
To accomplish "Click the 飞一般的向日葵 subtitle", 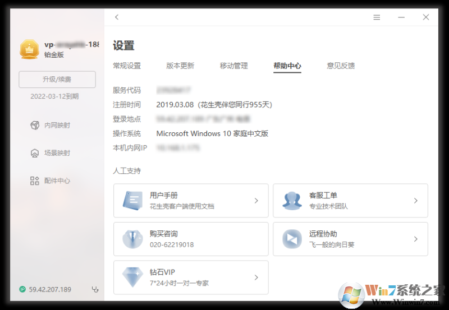I will (332, 245).
